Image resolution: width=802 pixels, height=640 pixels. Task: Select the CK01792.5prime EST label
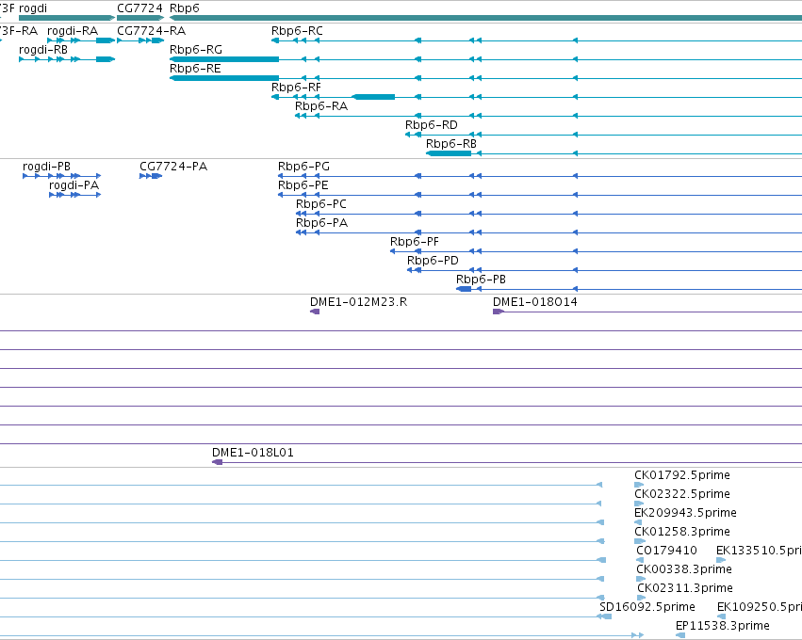[682, 475]
